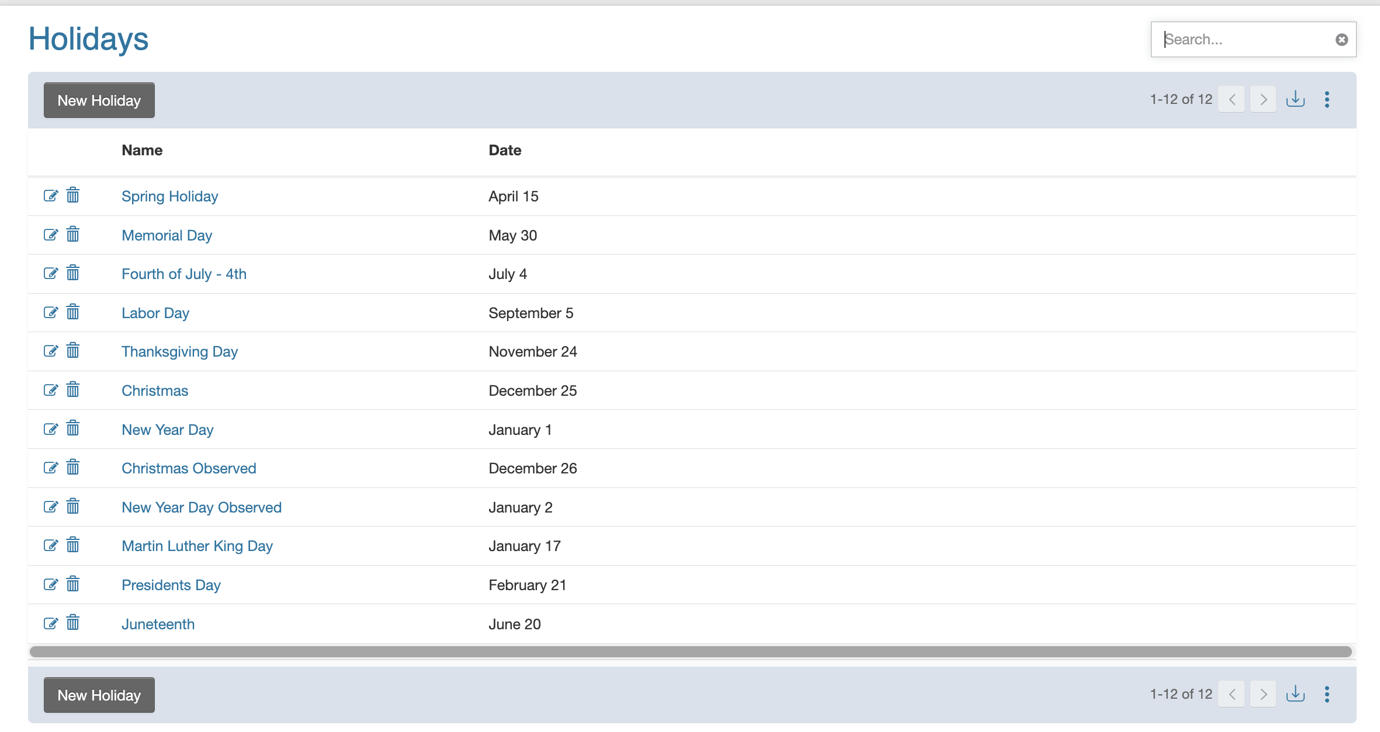Download the holidays list from top toolbar
This screenshot has height=732, width=1380.
(1295, 99)
